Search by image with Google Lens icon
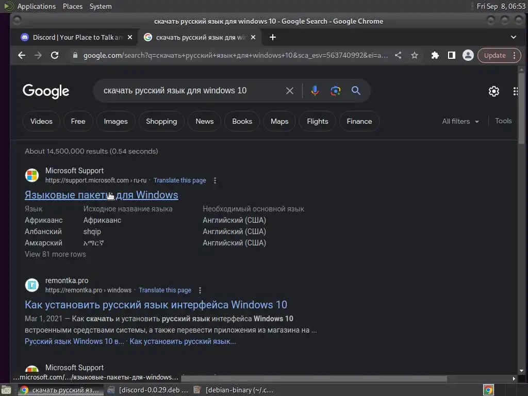The height and width of the screenshot is (396, 528). [x=335, y=91]
